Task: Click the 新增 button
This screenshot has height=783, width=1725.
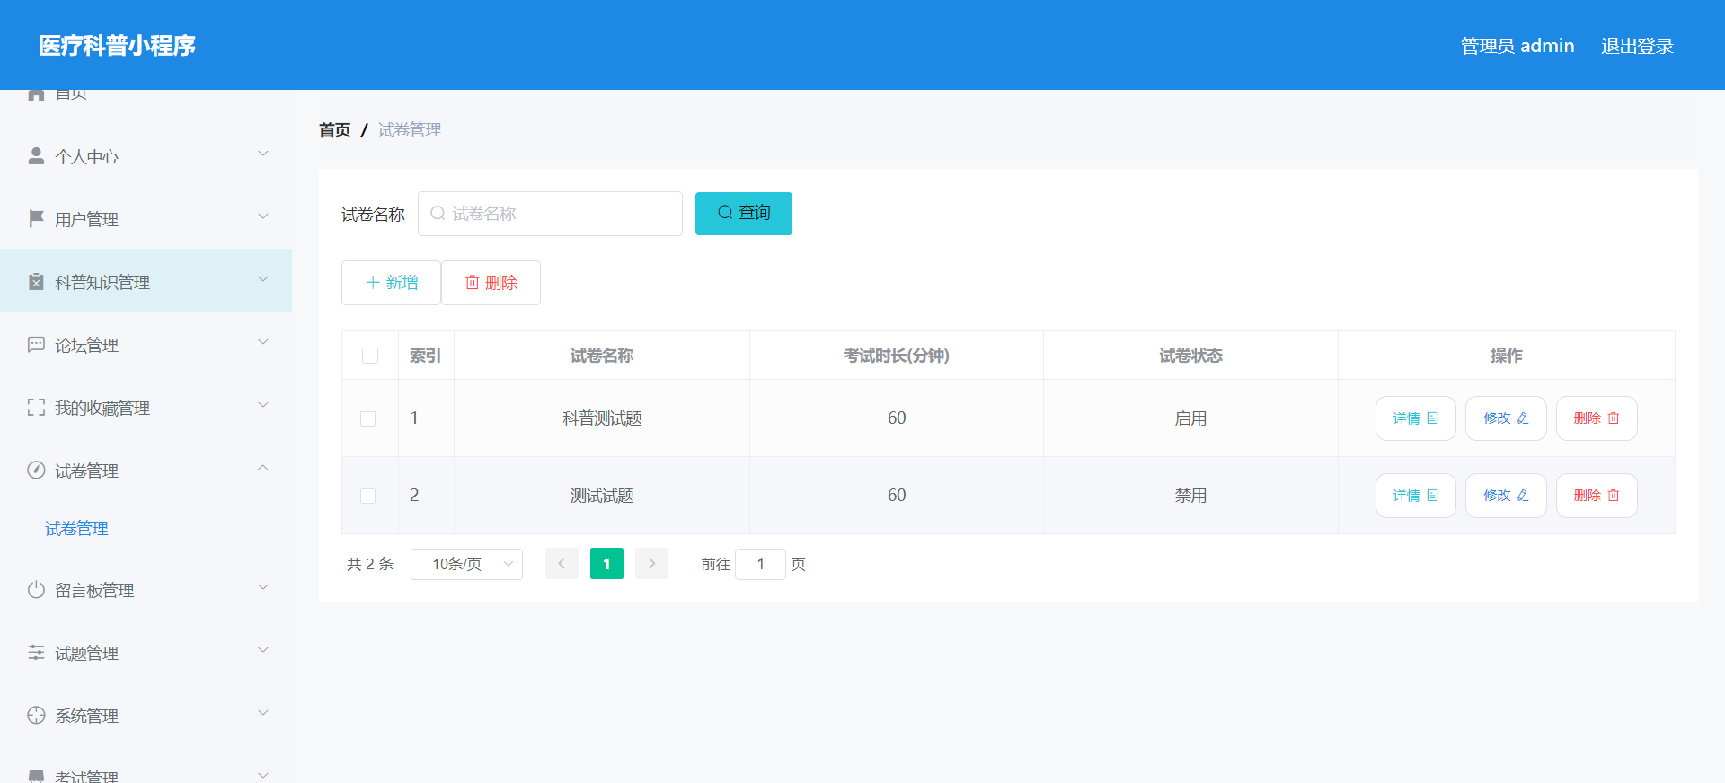Action: click(391, 283)
